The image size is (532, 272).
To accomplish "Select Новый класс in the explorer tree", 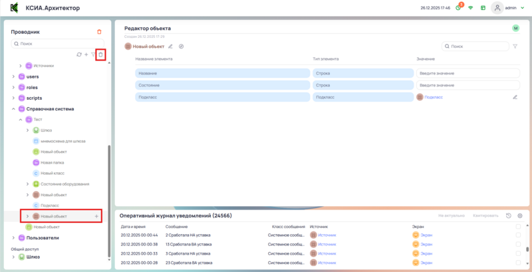I will 51,173.
